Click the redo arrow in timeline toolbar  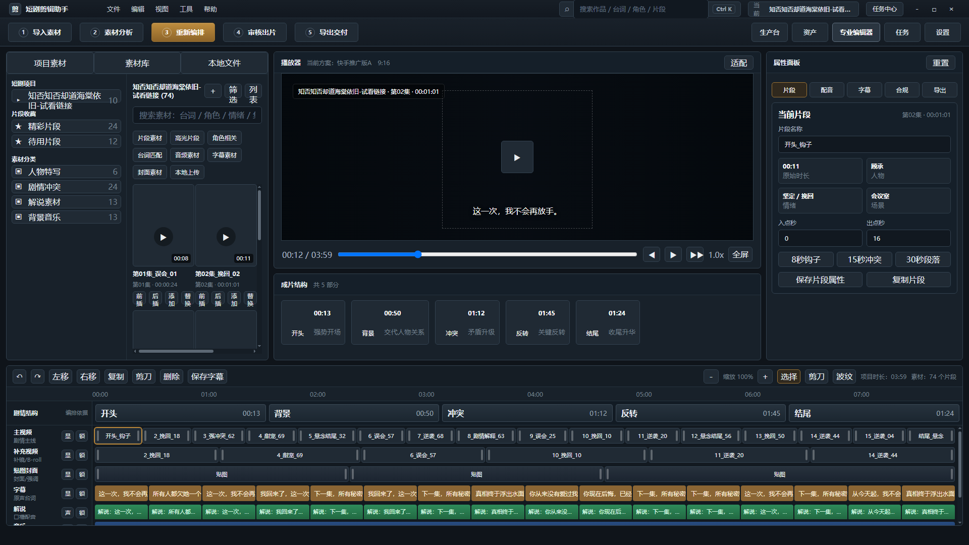pyautogui.click(x=38, y=376)
